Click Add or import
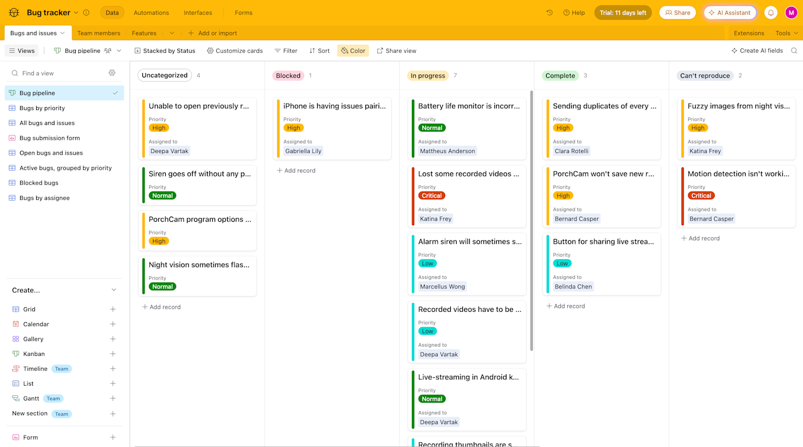This screenshot has height=447, width=803. (212, 33)
